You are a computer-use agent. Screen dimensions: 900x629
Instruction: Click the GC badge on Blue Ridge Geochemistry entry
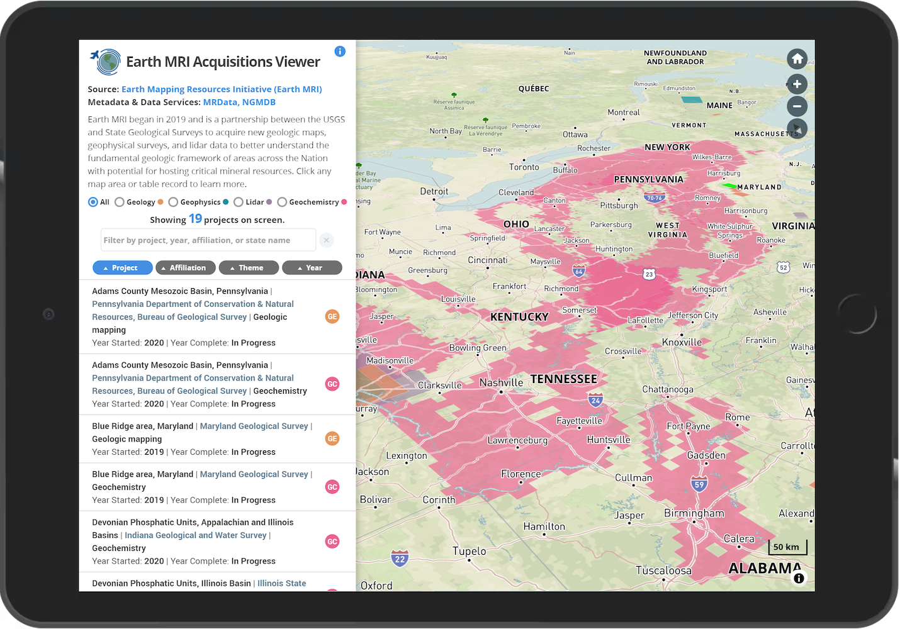coord(332,487)
